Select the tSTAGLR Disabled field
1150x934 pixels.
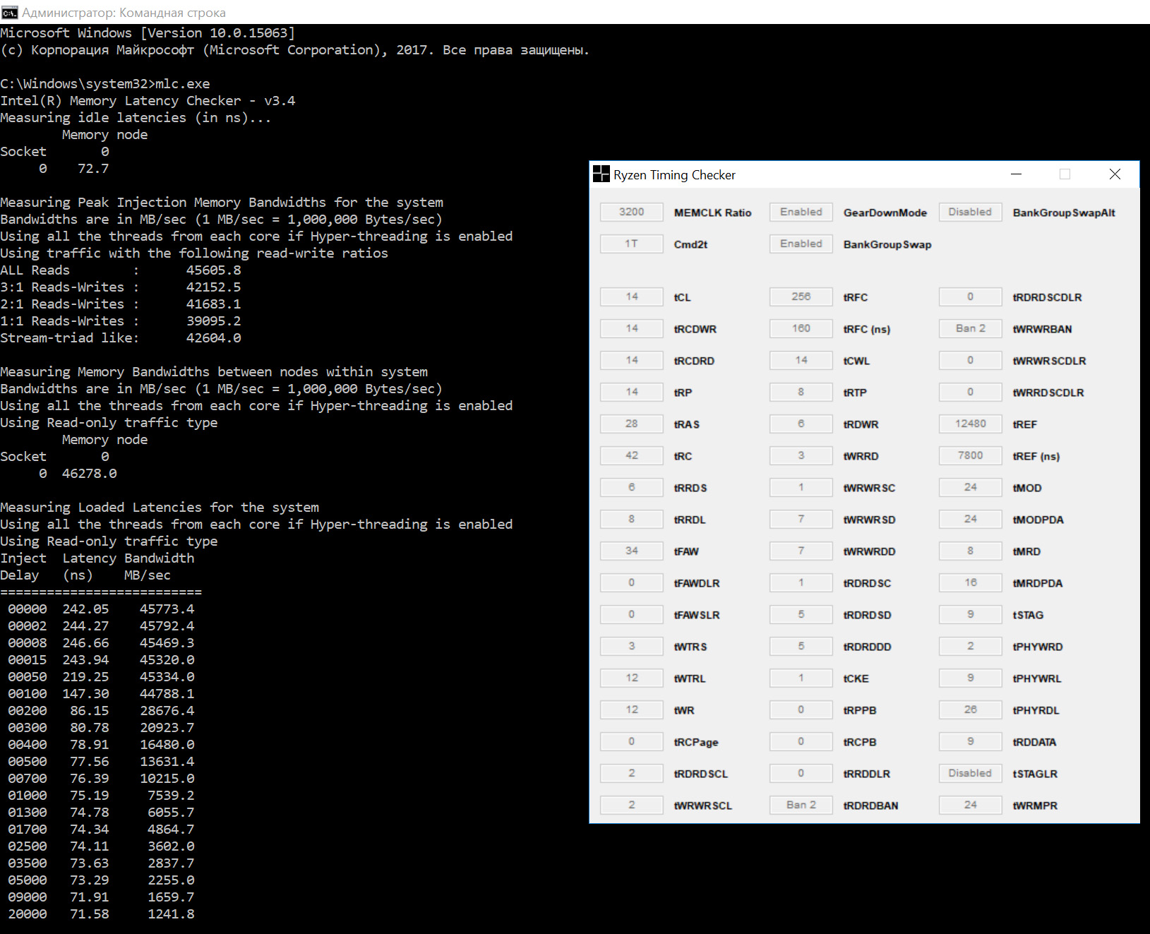(x=970, y=773)
